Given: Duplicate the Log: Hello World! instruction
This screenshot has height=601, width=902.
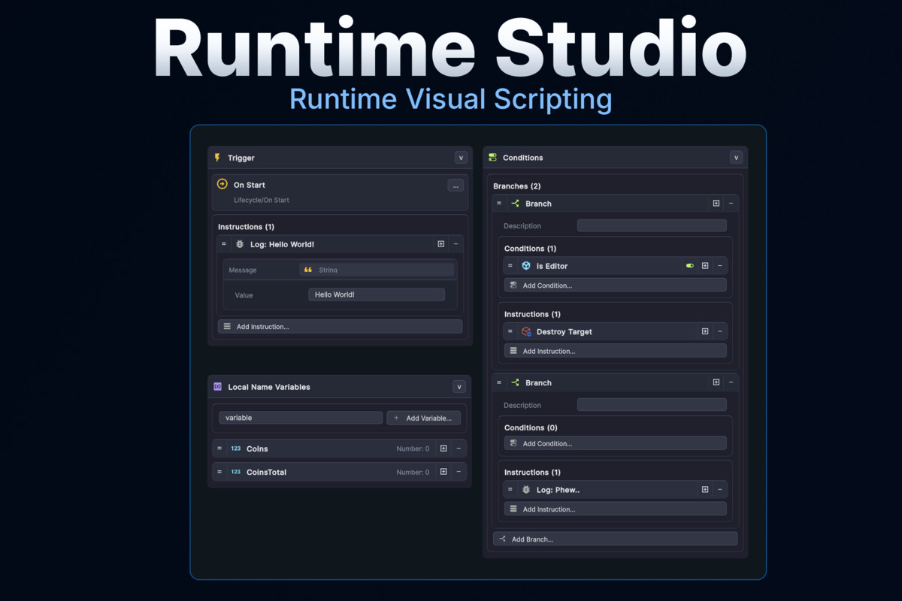Looking at the screenshot, I should 441,244.
